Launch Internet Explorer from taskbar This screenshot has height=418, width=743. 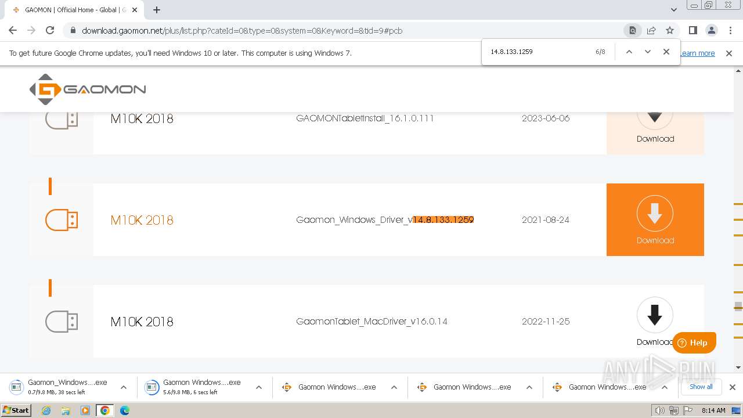(x=46, y=410)
